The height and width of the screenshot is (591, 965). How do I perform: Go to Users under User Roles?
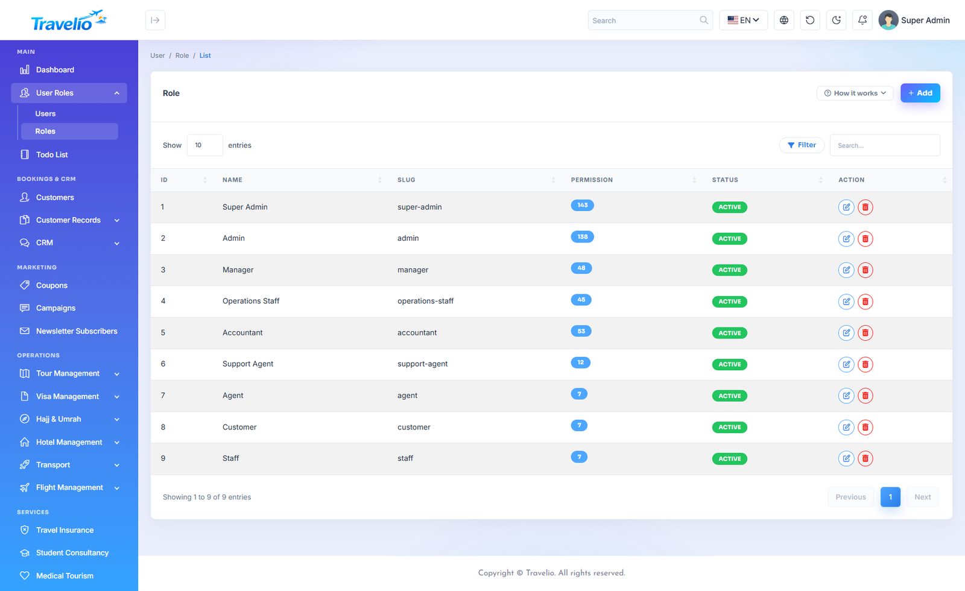69,113
